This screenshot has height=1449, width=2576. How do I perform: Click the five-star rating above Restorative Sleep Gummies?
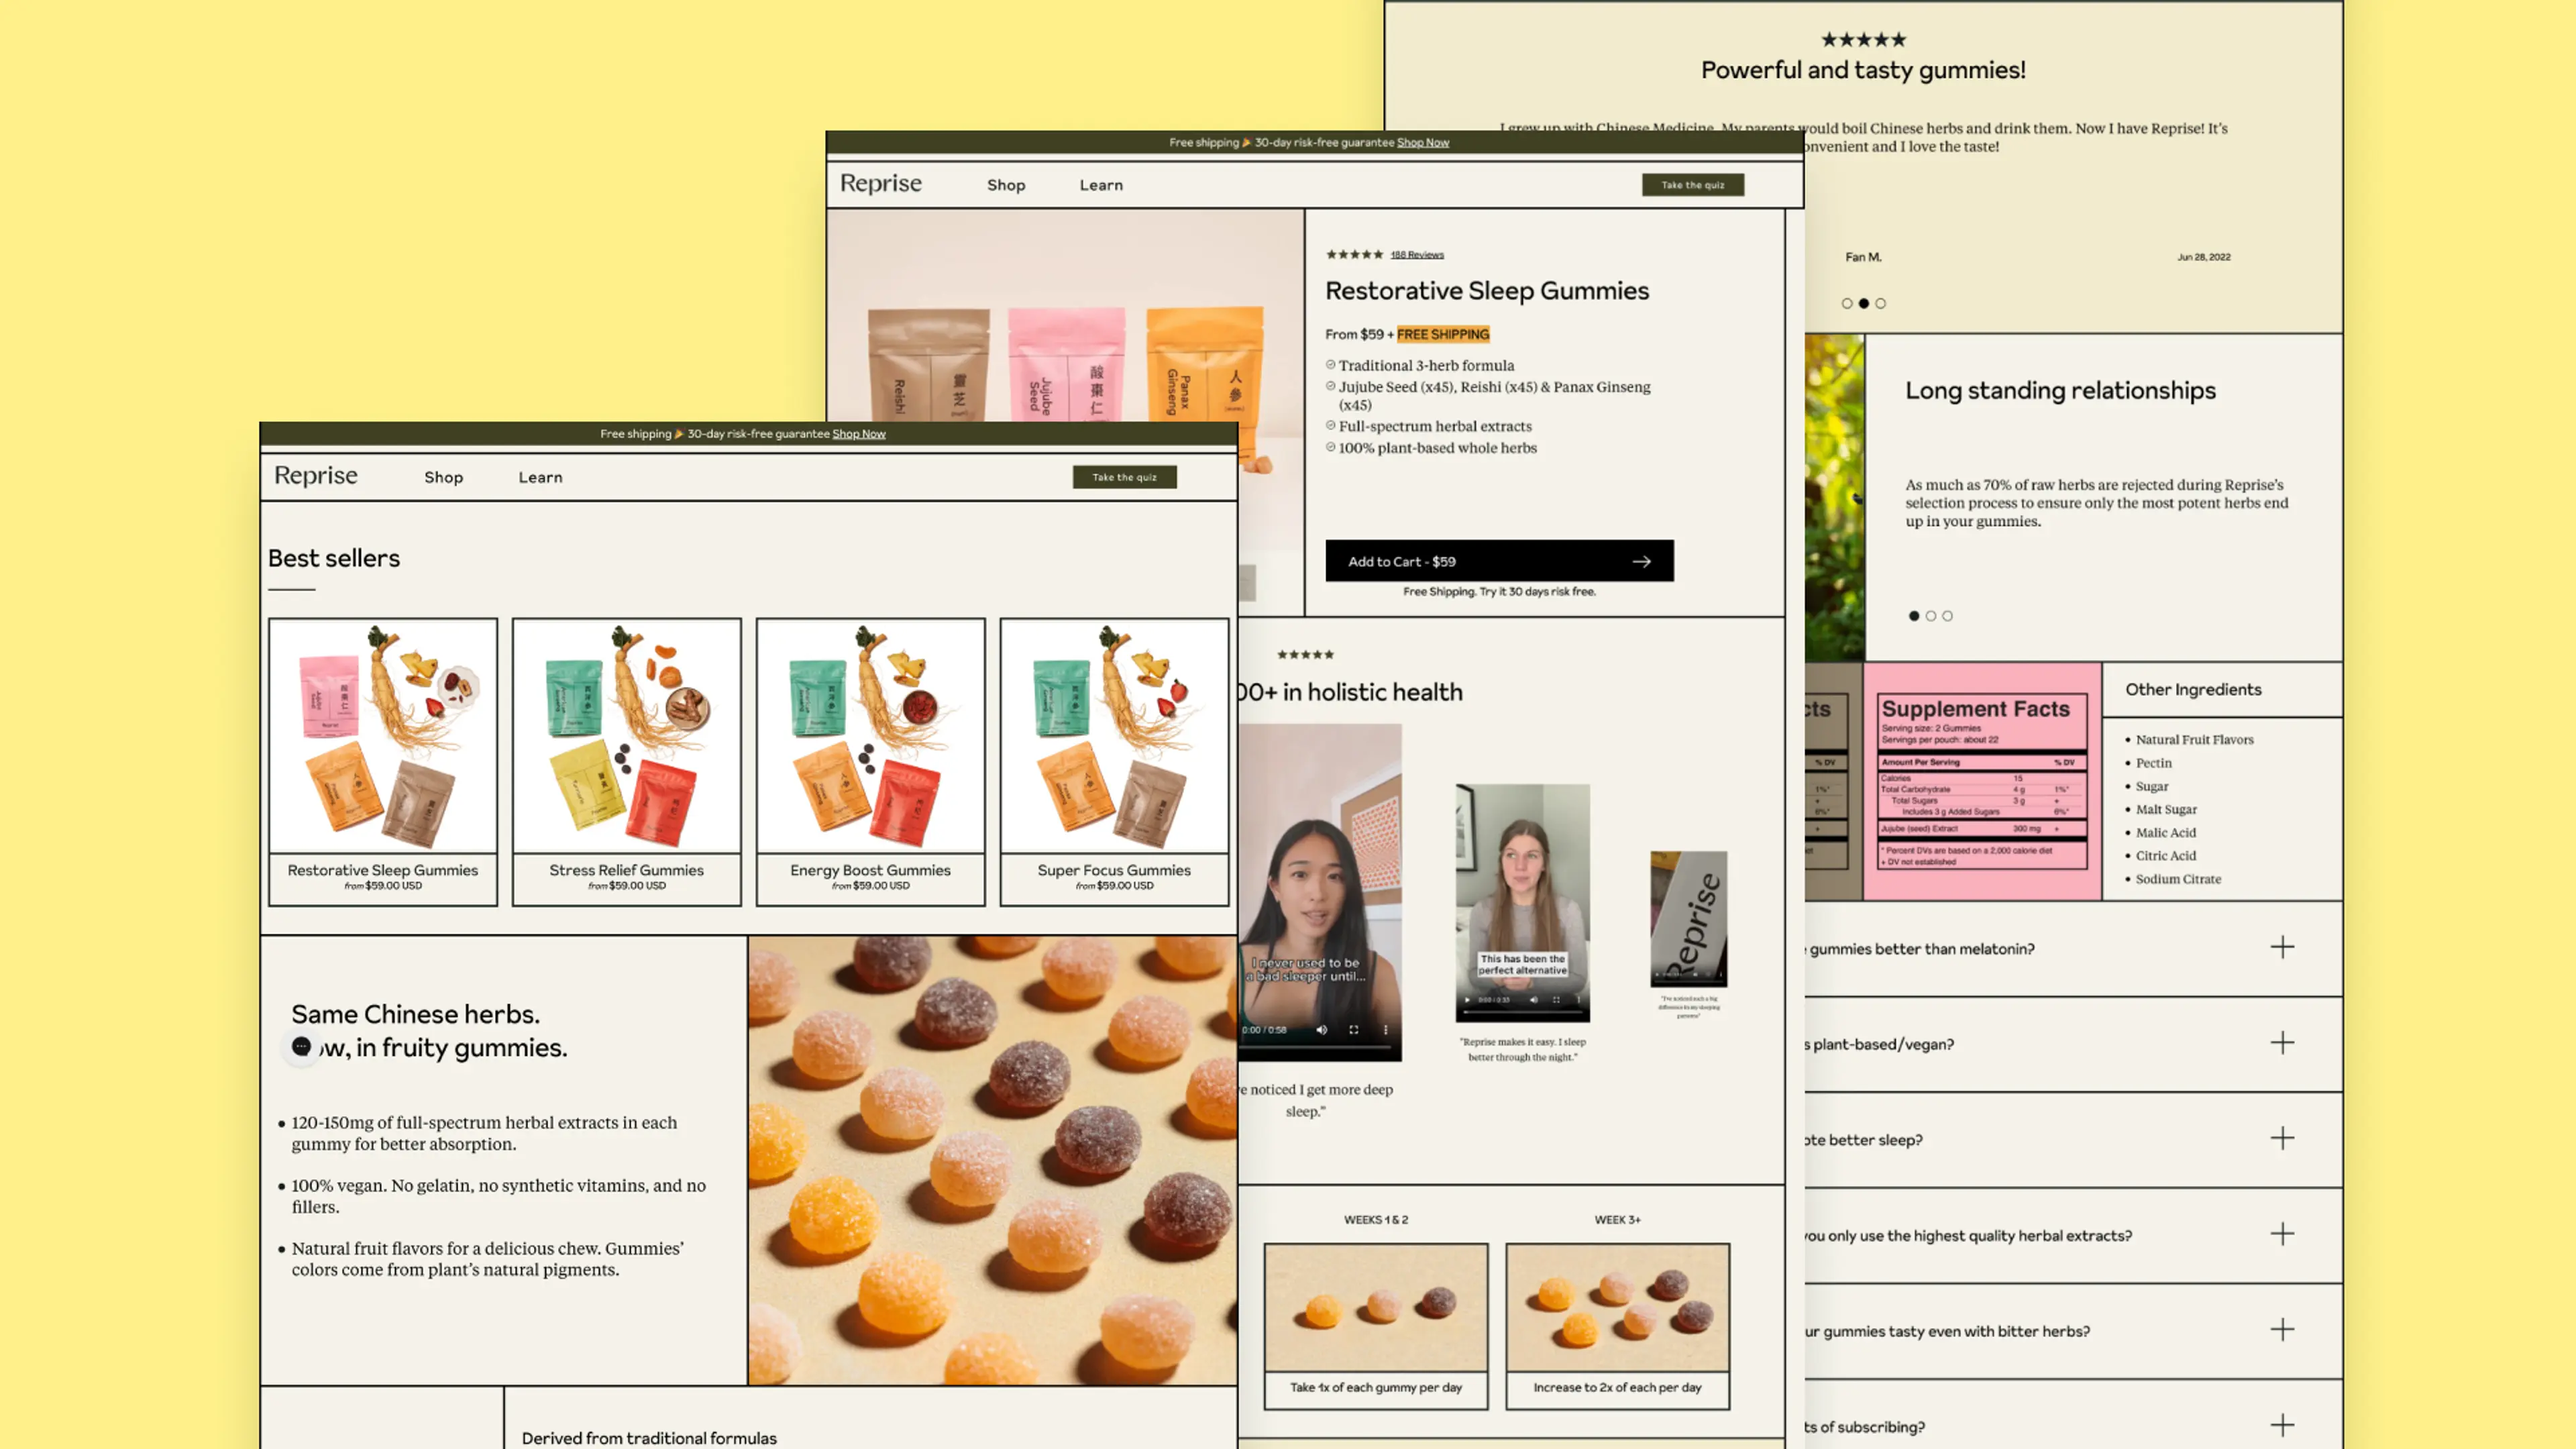1355,254
